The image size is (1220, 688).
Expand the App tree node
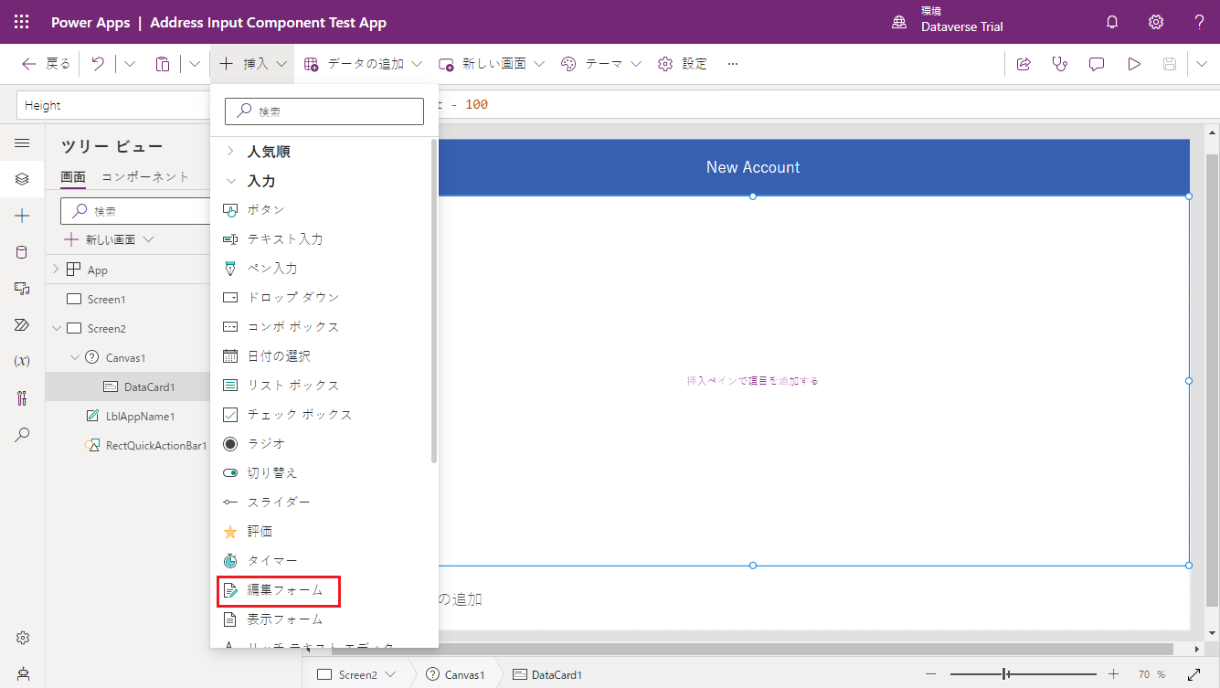click(56, 270)
